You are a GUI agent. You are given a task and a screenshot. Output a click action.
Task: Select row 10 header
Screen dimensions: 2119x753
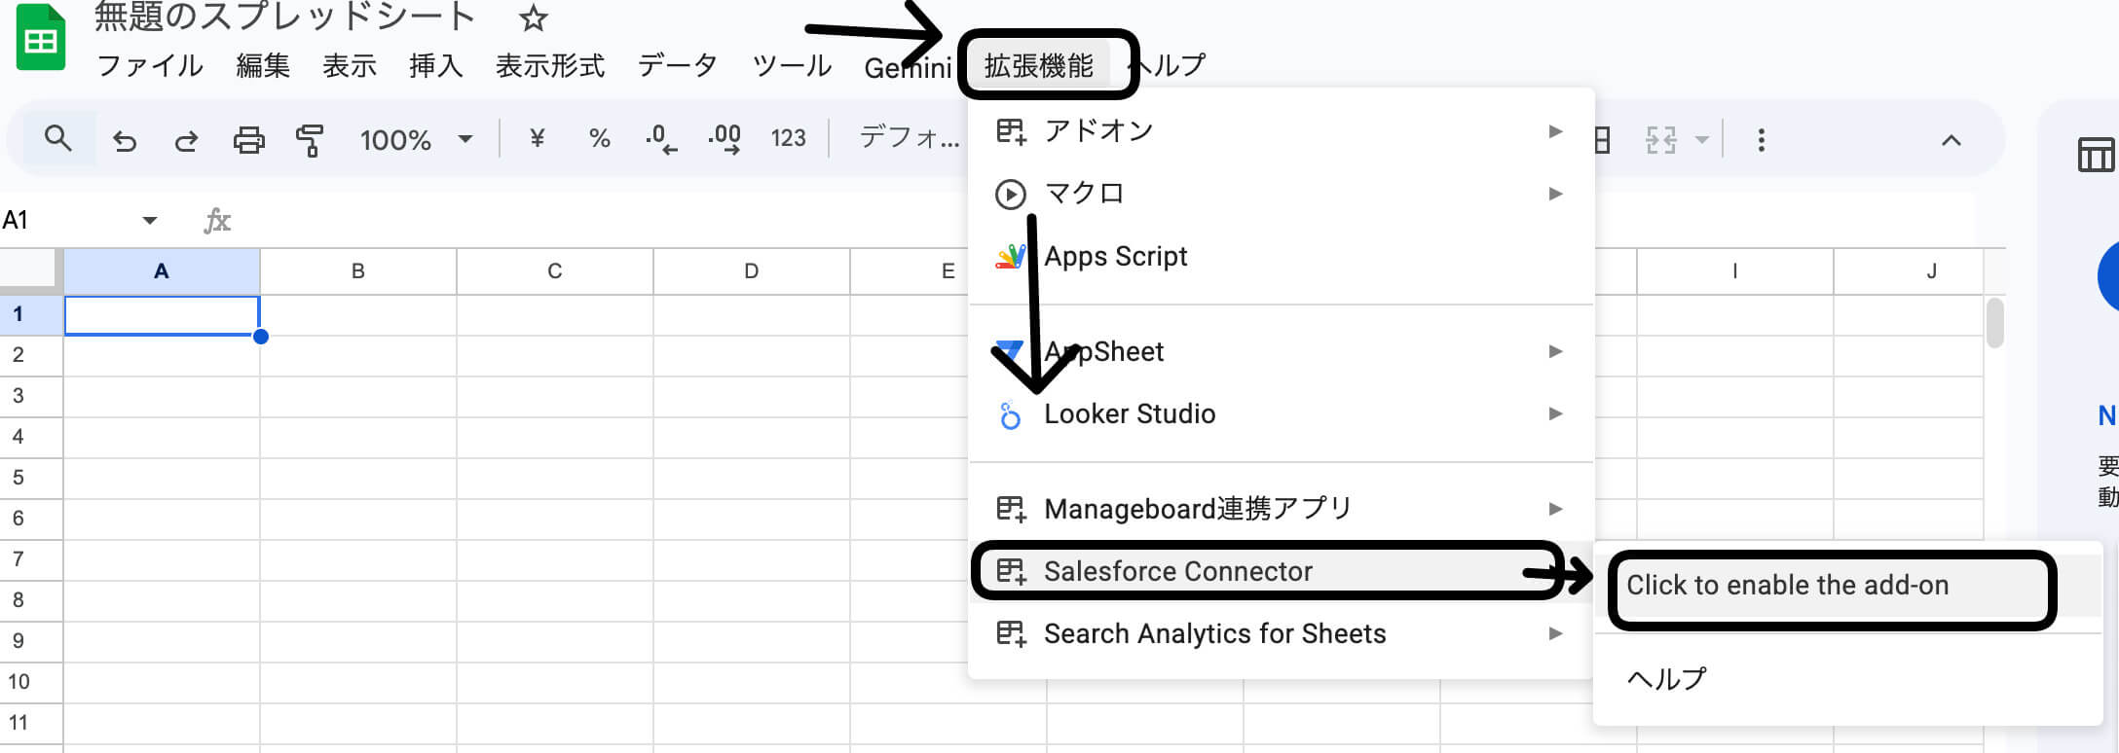coord(31,682)
